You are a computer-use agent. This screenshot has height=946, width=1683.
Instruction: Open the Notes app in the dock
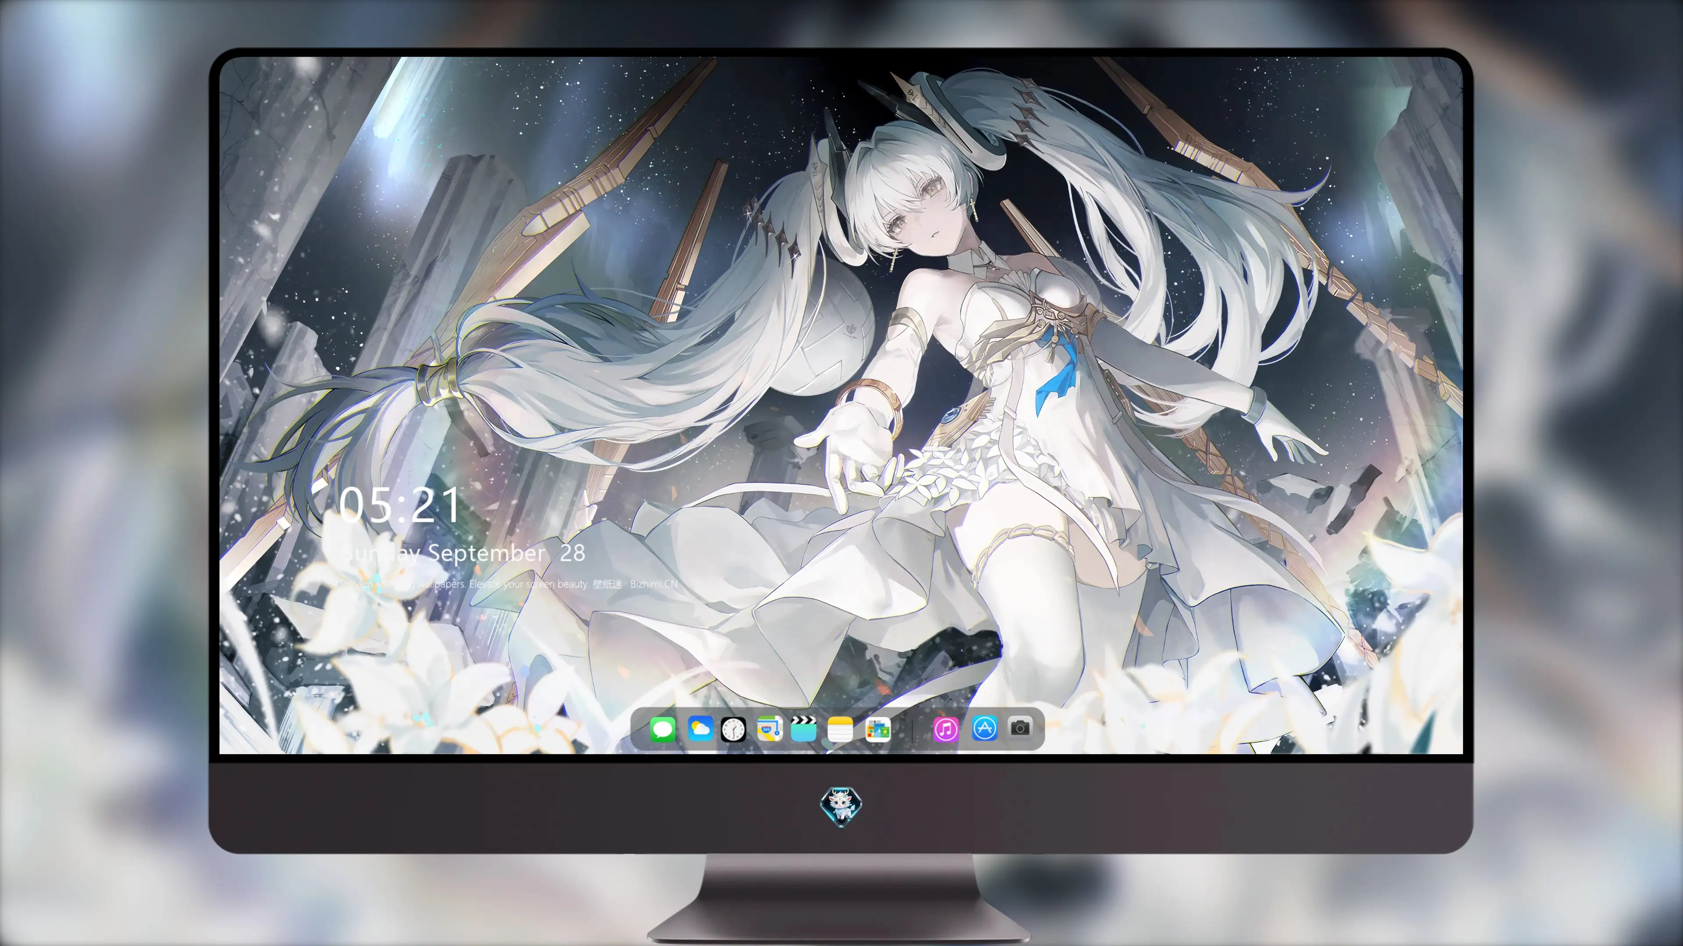pyautogui.click(x=840, y=729)
